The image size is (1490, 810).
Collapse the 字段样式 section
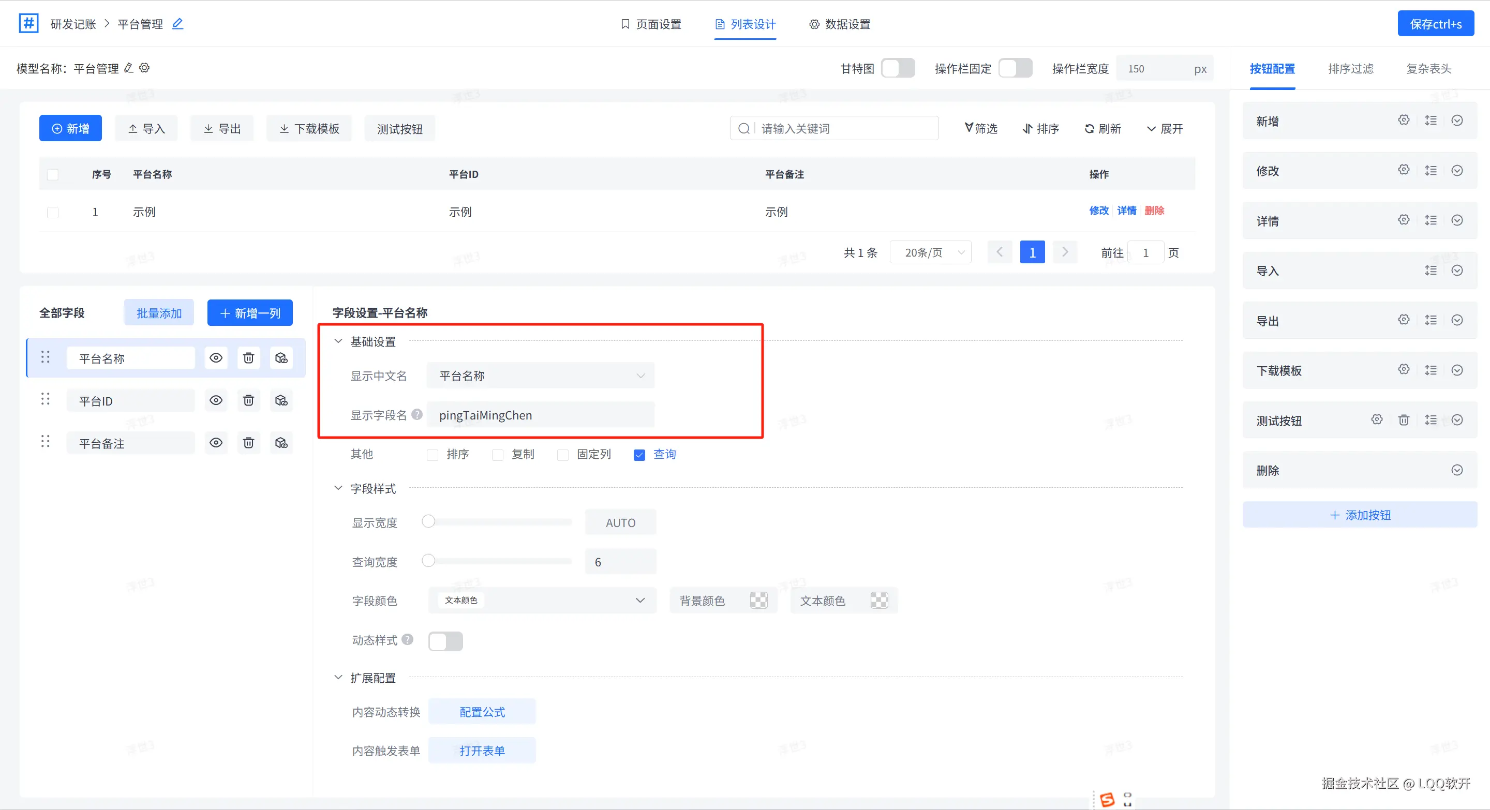[x=338, y=488]
